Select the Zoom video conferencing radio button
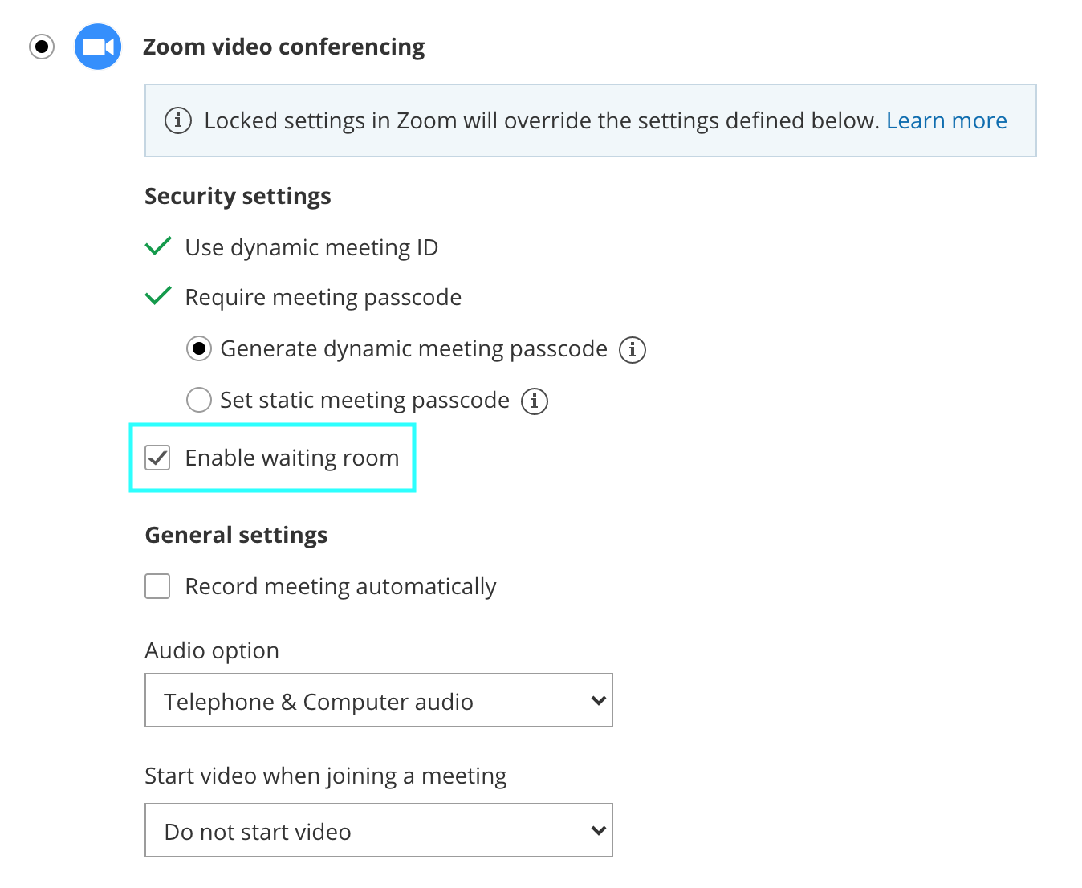The height and width of the screenshot is (888, 1082). pyautogui.click(x=42, y=47)
